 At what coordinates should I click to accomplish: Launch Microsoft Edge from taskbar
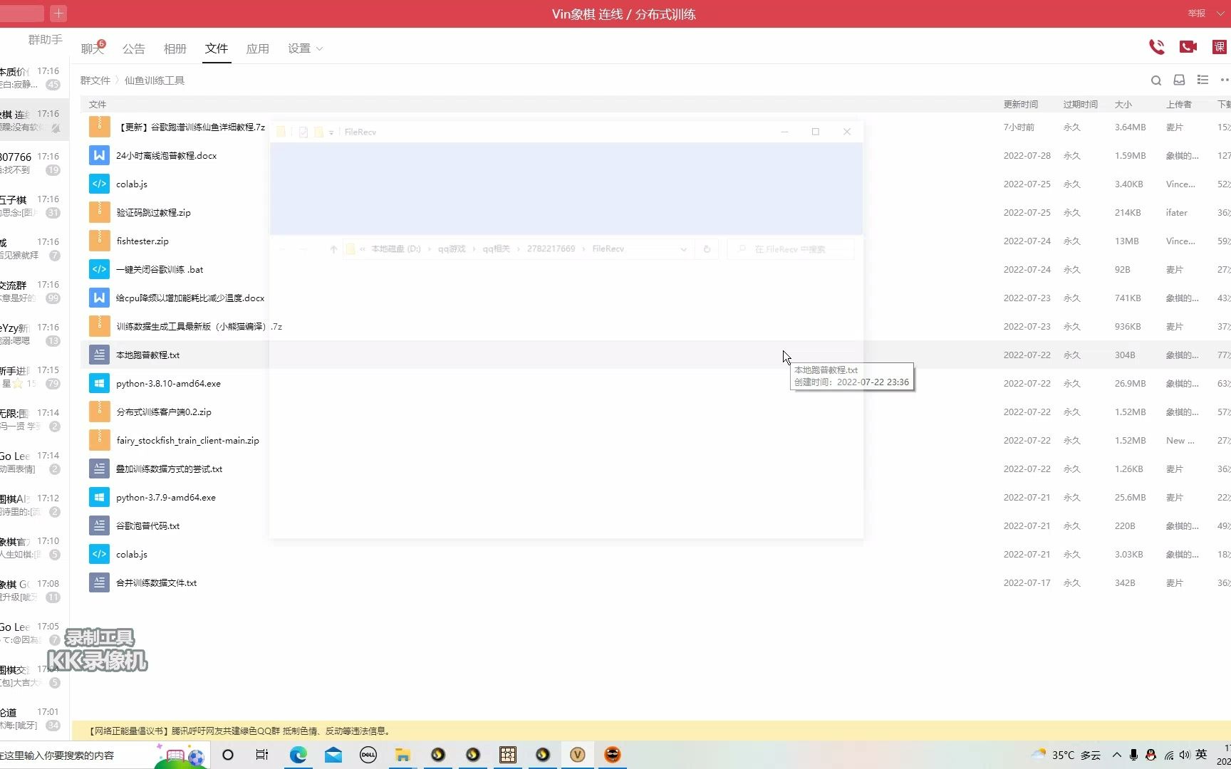click(298, 755)
